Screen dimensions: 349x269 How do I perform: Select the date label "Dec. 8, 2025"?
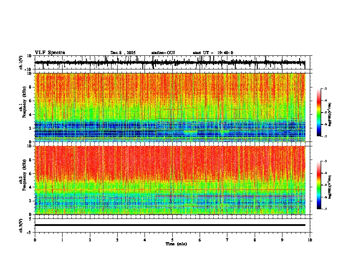123,53
